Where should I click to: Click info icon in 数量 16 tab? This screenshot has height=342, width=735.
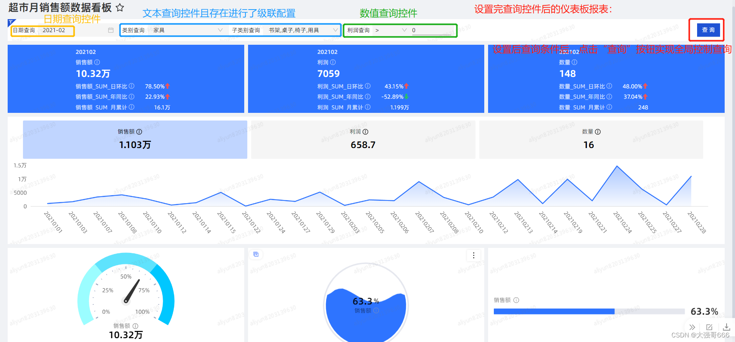coord(598,132)
